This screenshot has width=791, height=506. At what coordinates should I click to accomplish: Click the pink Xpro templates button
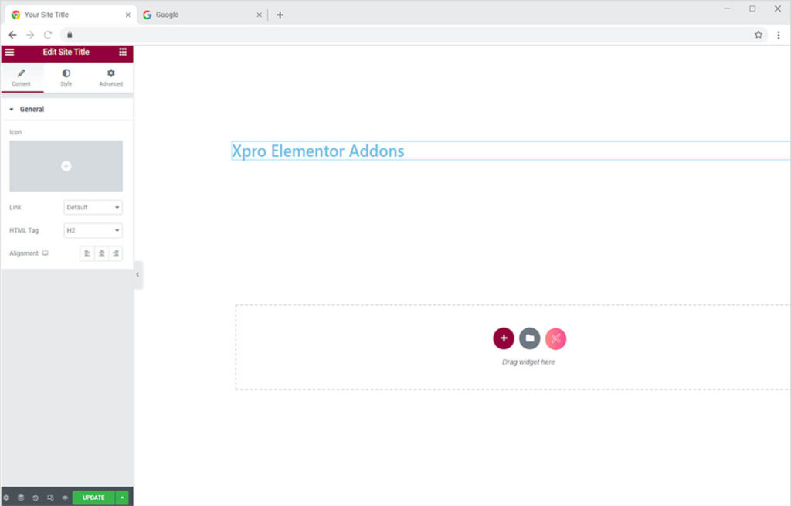click(x=555, y=338)
